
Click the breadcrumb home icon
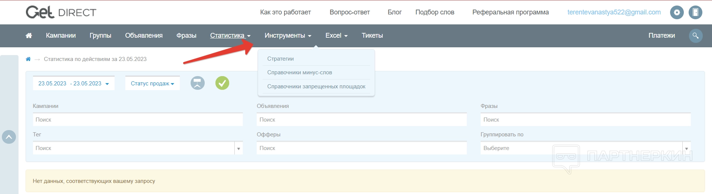pyautogui.click(x=28, y=59)
